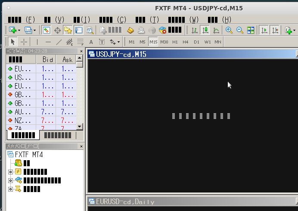Screen dimensions: 298x211
Task: Select the arrows drawing tool
Action: click(112, 42)
